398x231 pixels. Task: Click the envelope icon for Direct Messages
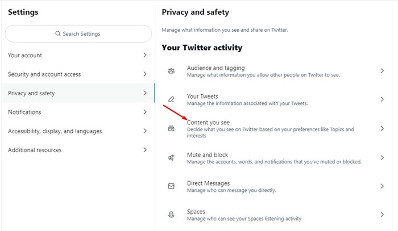[x=171, y=186]
